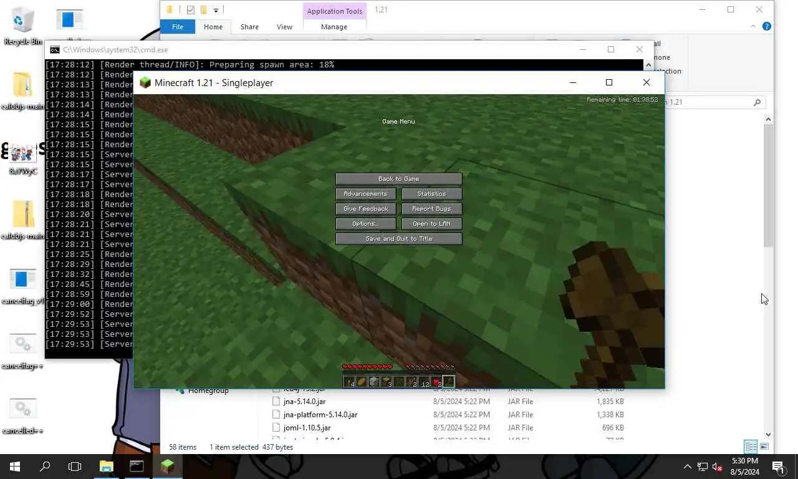Click Explorer scrollbar up arrow

pos(769,119)
